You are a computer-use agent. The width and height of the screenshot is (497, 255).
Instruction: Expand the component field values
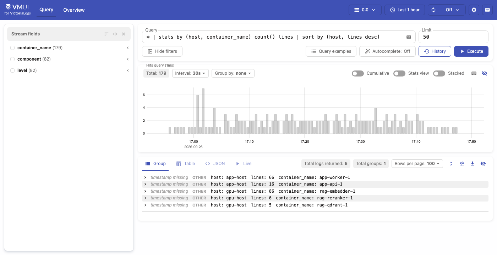pos(128,59)
